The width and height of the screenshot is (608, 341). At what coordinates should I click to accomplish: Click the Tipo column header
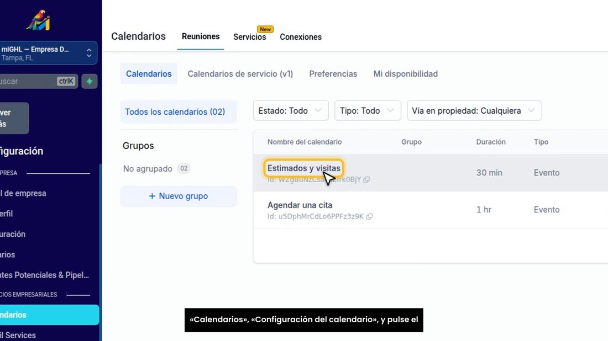[x=541, y=142]
